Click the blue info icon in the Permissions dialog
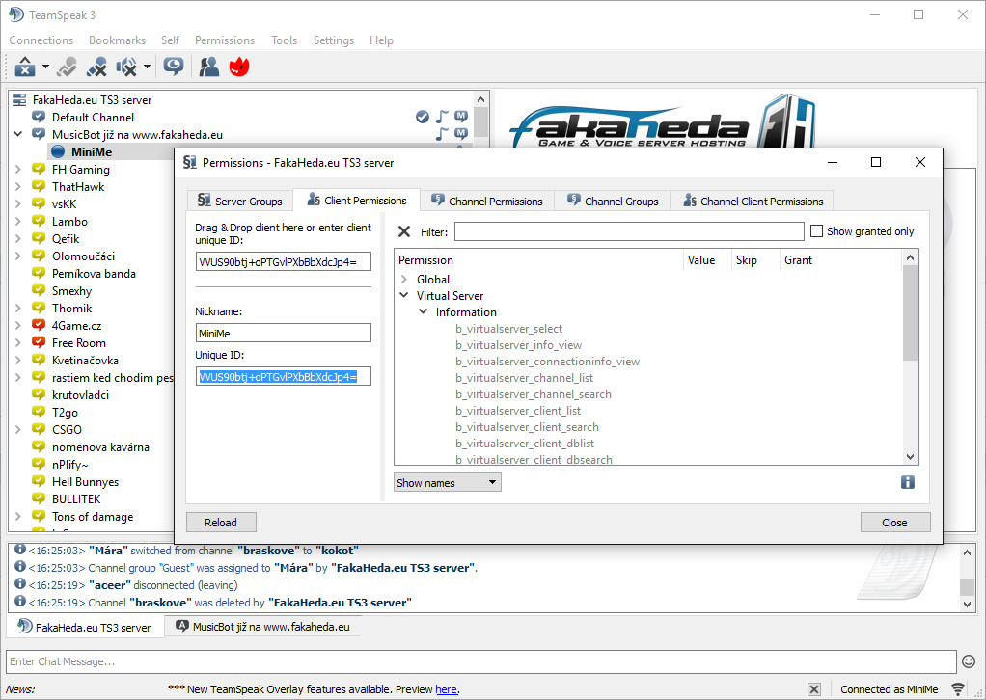The width and height of the screenshot is (986, 700). [x=908, y=482]
